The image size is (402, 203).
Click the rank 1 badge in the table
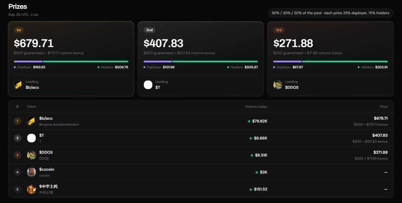[17, 121]
